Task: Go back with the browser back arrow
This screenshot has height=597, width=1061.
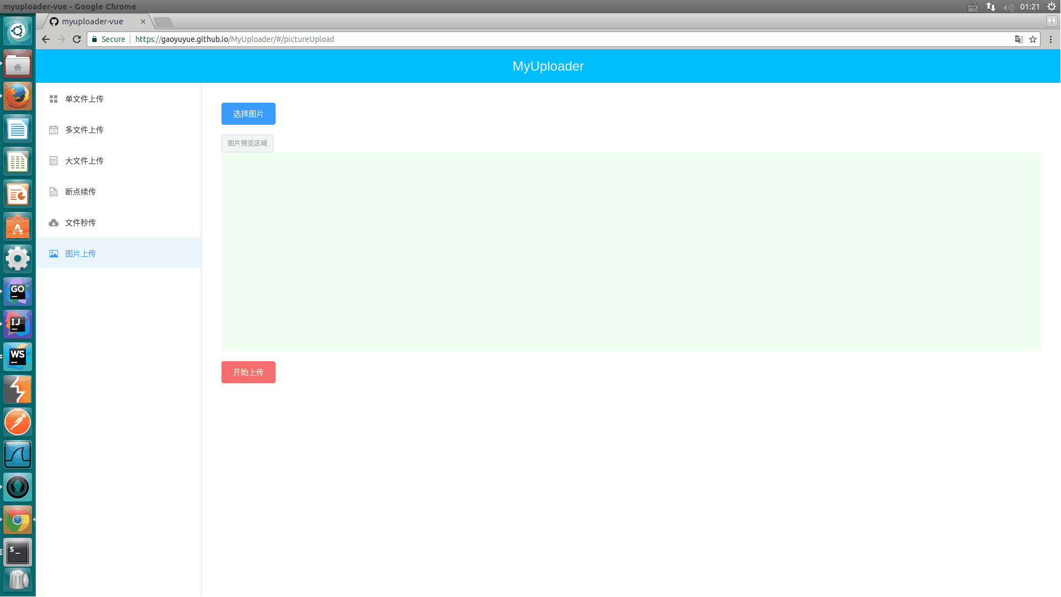Action: point(46,39)
